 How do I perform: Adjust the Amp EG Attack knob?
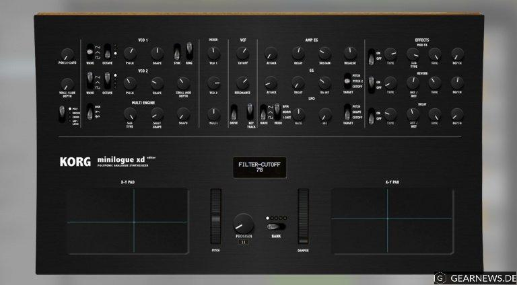tap(271, 54)
